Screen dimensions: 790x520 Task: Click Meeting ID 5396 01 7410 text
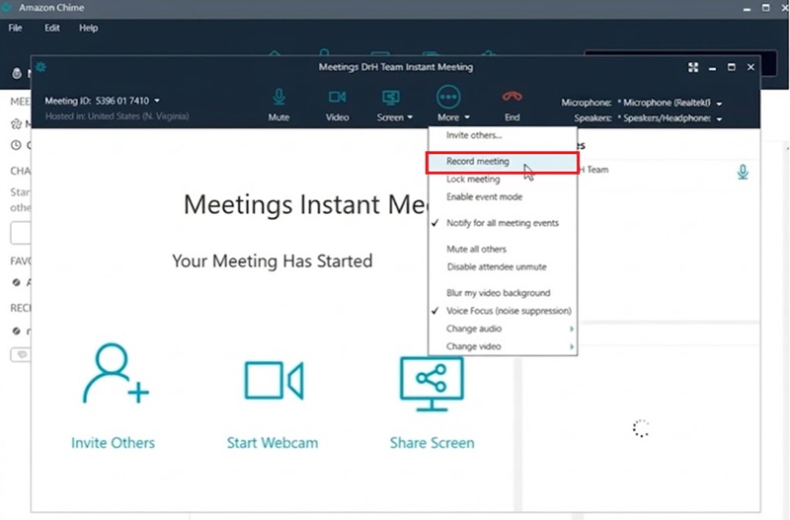pos(97,101)
